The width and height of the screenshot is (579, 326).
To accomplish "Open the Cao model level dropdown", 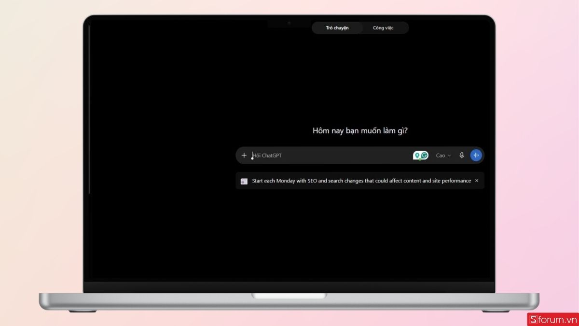I will [x=443, y=156].
